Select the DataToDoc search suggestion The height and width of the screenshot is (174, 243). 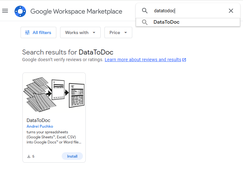coord(188,22)
